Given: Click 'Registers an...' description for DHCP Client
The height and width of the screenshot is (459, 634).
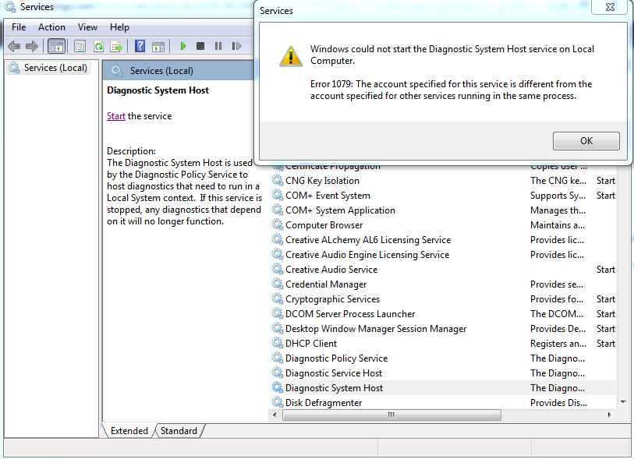Looking at the screenshot, I should 558,344.
